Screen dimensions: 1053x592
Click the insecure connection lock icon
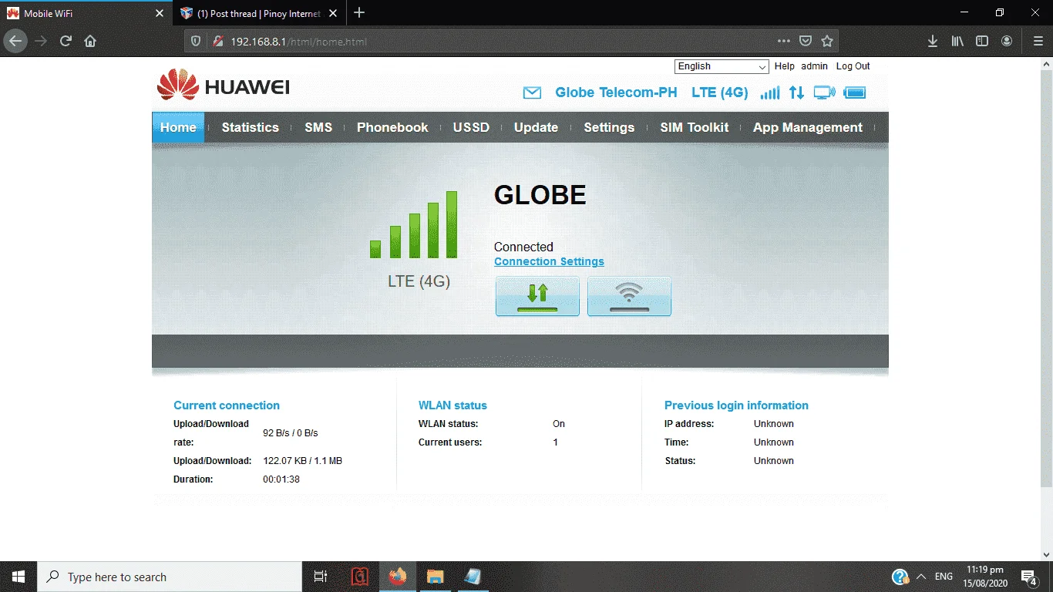[217, 41]
